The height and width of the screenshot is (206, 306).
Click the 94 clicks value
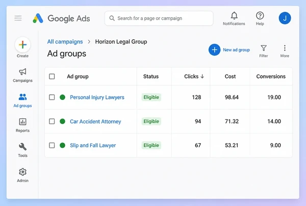click(x=198, y=121)
